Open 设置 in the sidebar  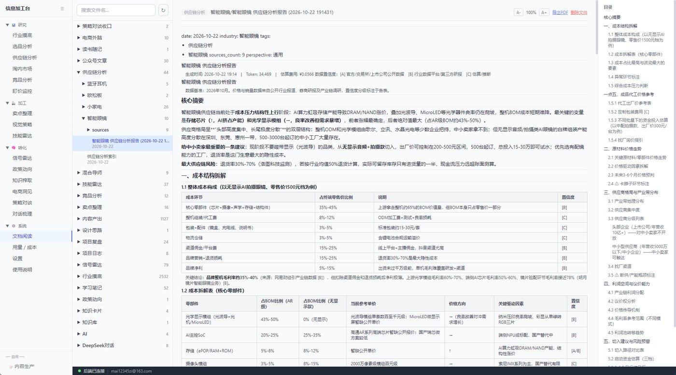pos(17,259)
